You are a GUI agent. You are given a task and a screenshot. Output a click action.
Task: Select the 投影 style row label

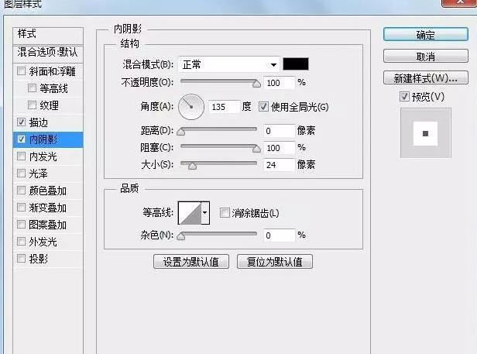coord(39,259)
